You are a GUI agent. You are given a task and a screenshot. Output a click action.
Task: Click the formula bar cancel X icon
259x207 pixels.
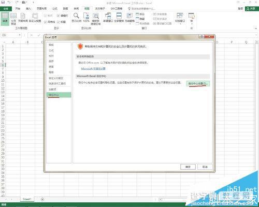(32, 35)
